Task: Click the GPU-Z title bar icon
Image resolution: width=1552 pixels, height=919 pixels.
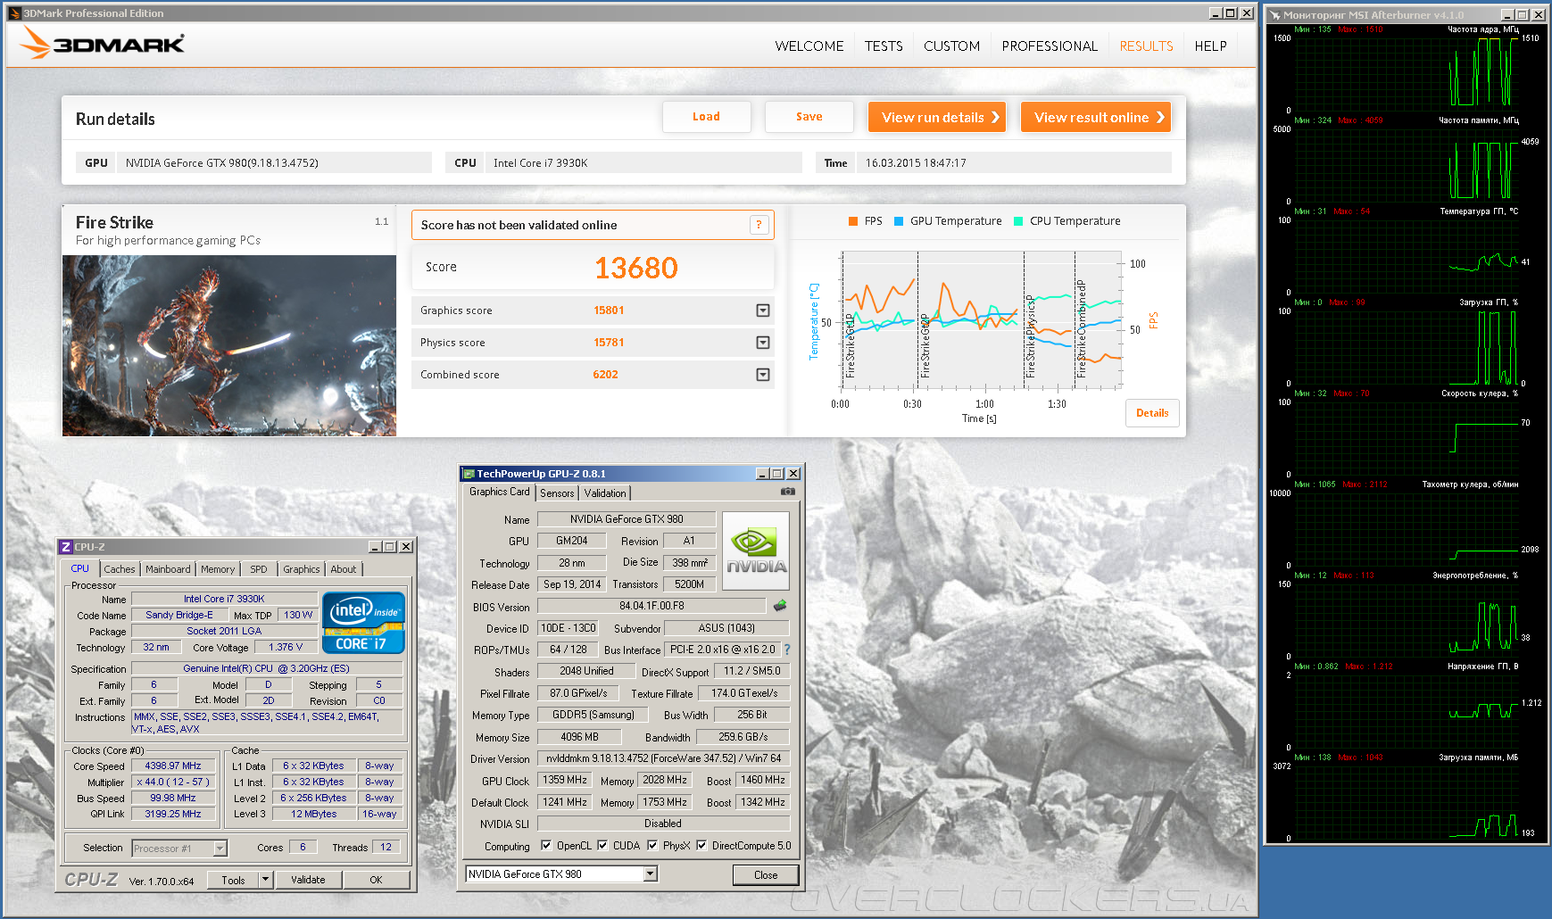Action: [x=469, y=474]
